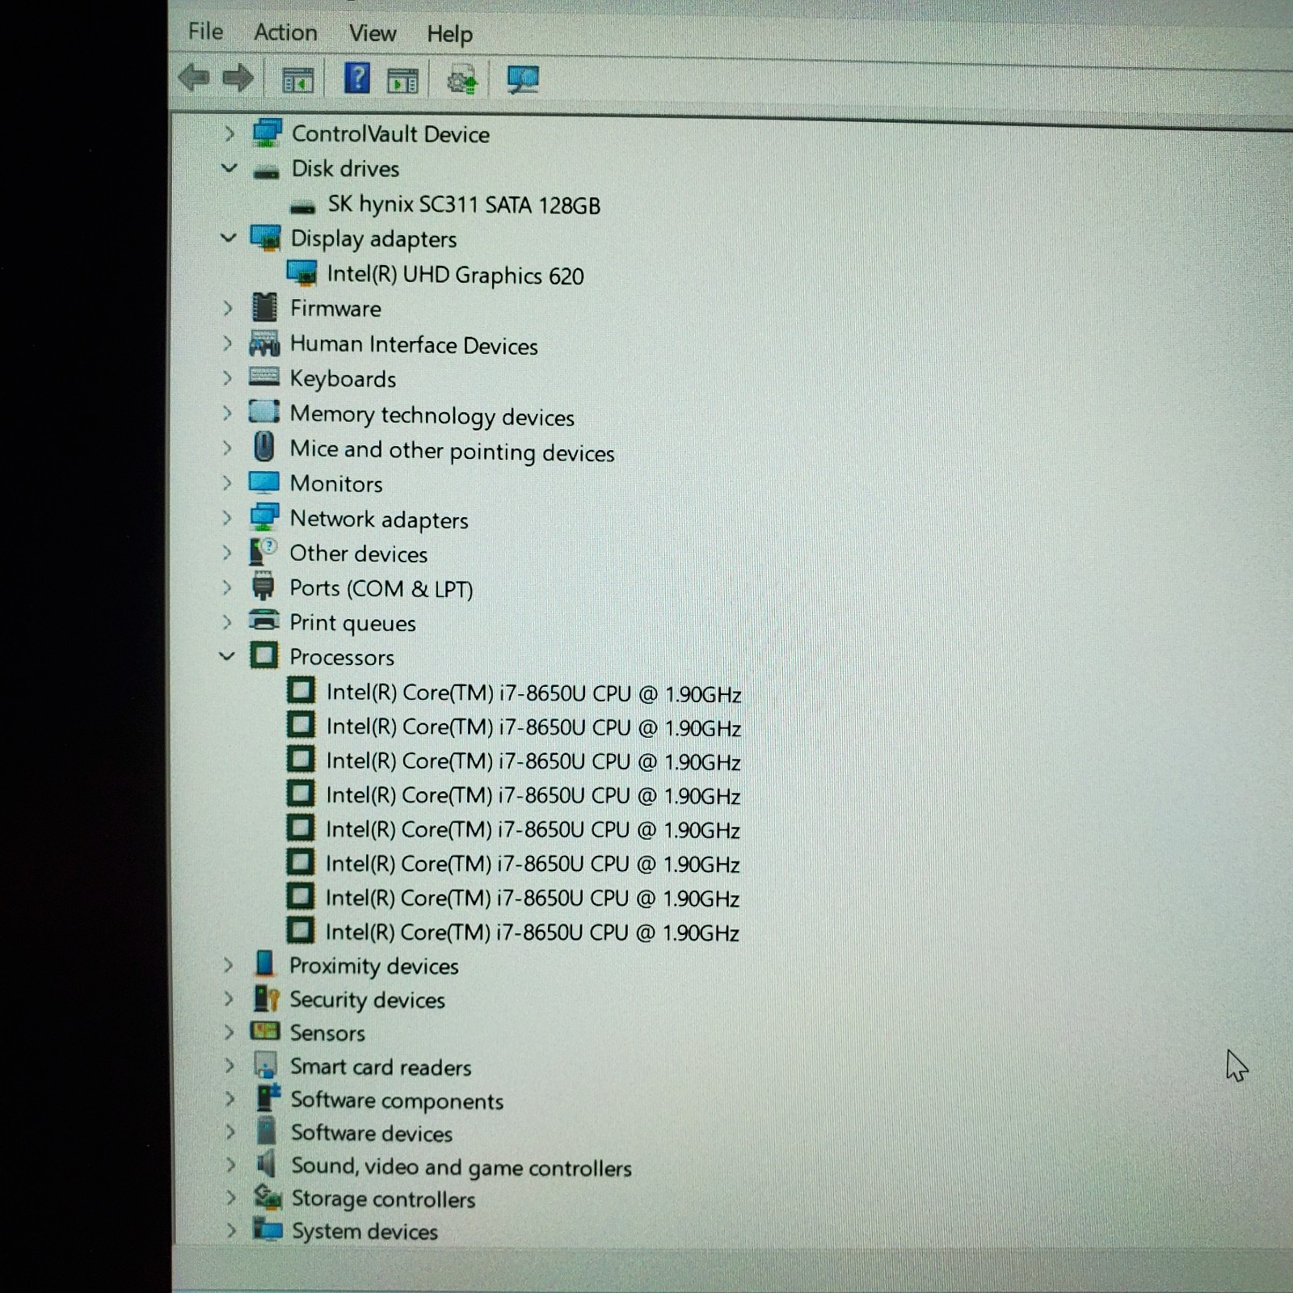Screen dimensions: 1293x1293
Task: Click the Memory technology devices icon
Action: click(264, 411)
